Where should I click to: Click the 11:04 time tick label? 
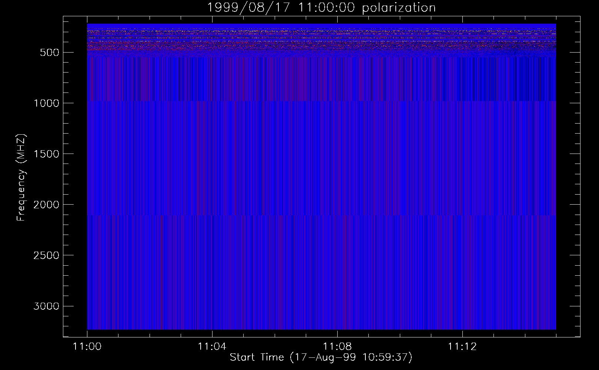(212, 347)
